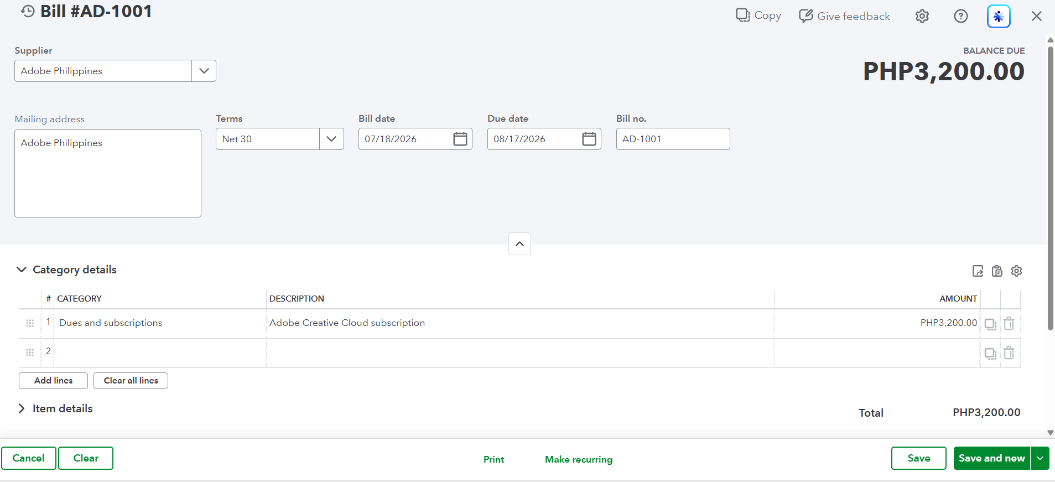Collapse the header section chevron
Image resolution: width=1055 pixels, height=482 pixels.
[519, 243]
